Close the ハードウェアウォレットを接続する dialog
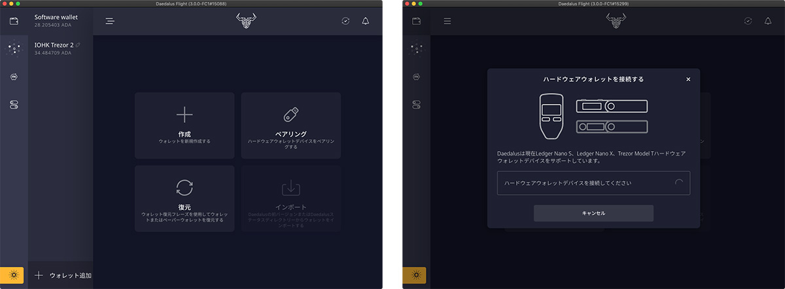 (688, 79)
